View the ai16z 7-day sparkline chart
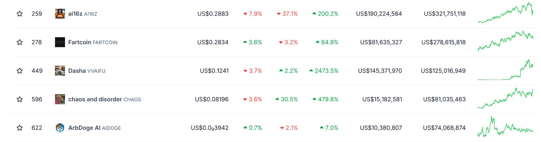Viewport: 541px width, 142px height. (505, 13)
